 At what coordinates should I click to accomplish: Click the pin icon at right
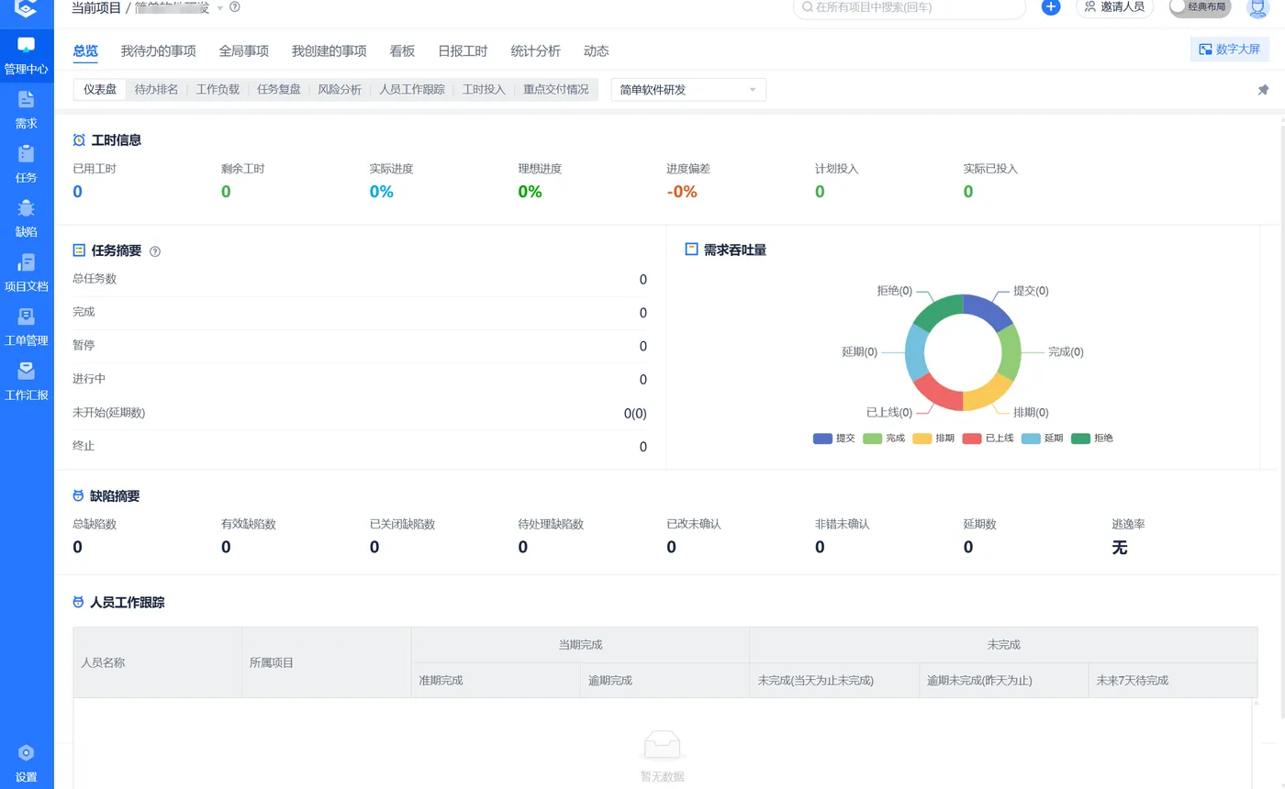point(1263,90)
